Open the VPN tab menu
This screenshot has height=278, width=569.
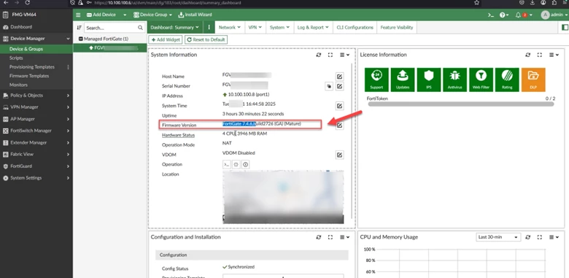[x=255, y=27]
